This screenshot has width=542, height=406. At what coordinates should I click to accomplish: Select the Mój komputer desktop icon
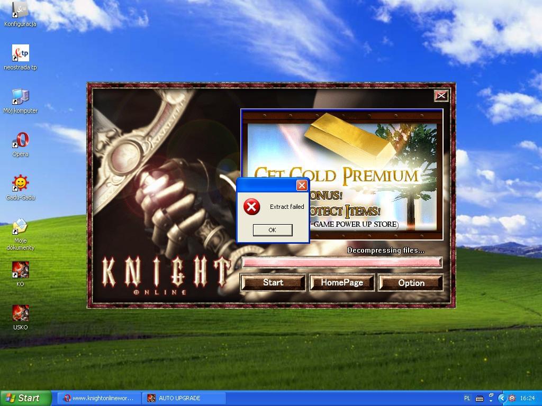[x=21, y=101]
